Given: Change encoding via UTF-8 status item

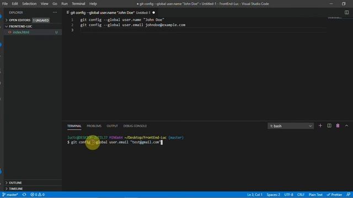Looking at the screenshot, I should 288,195.
